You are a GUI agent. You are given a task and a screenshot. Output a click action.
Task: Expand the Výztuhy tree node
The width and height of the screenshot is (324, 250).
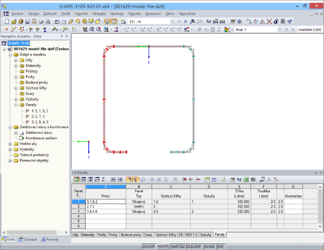pos(16,100)
